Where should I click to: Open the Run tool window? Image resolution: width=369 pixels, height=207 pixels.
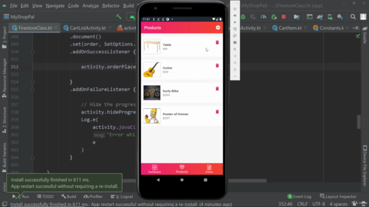21,197
